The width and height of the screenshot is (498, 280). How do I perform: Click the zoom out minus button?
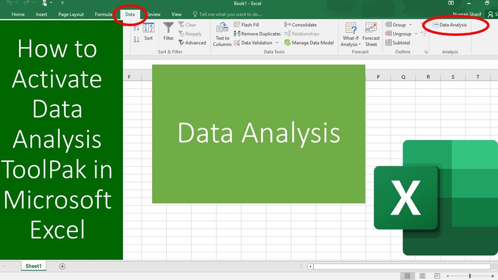(x=447, y=276)
